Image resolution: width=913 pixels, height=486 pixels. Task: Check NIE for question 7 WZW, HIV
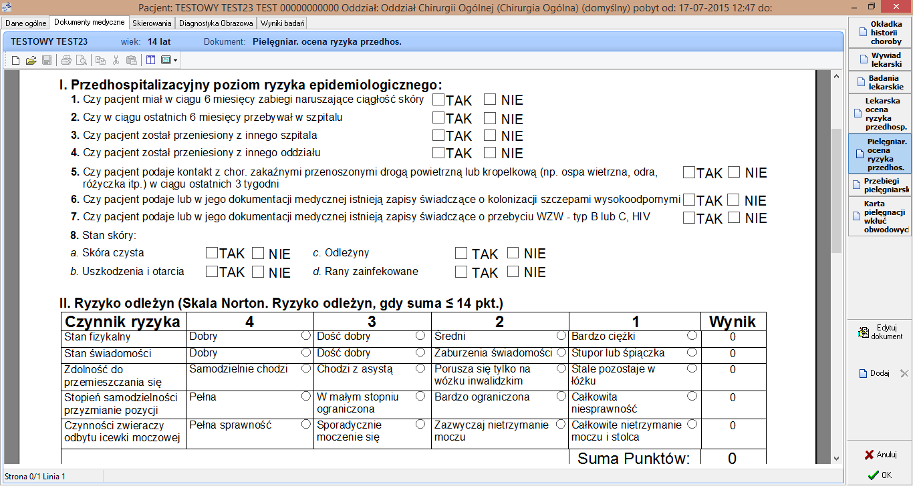tap(734, 217)
